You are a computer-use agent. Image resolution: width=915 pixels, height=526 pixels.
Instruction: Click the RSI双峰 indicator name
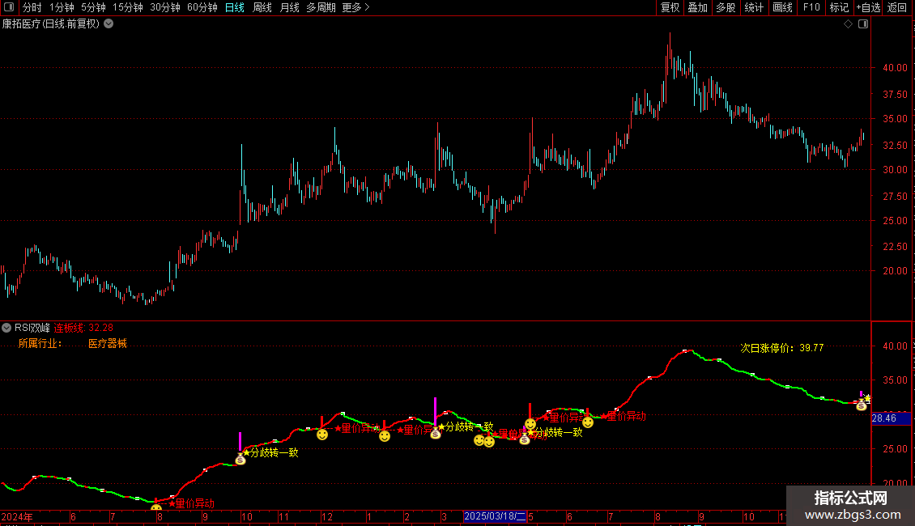[x=32, y=328]
